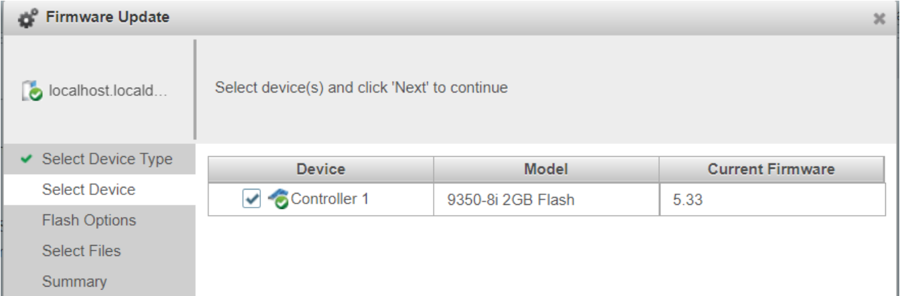The image size is (902, 296).
Task: Click the Firmware Update gears icon
Action: point(29,17)
